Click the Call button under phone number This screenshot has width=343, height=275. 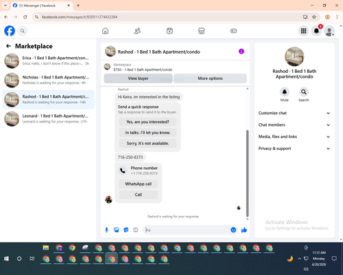click(x=139, y=195)
